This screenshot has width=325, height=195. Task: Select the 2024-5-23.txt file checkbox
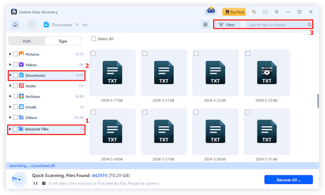coord(248,54)
